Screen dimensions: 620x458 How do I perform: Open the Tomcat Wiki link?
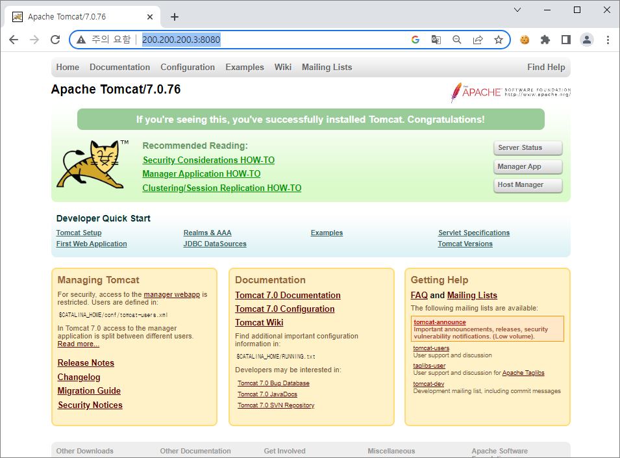pos(259,323)
